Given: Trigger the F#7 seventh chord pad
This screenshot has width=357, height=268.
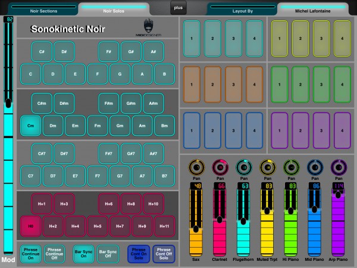Looking at the screenshot, I should pyautogui.click(x=109, y=154).
